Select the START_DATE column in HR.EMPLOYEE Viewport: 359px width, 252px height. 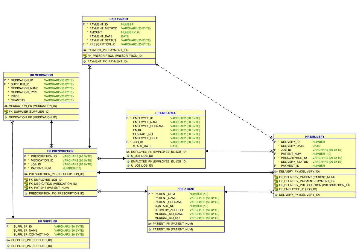(x=142, y=146)
